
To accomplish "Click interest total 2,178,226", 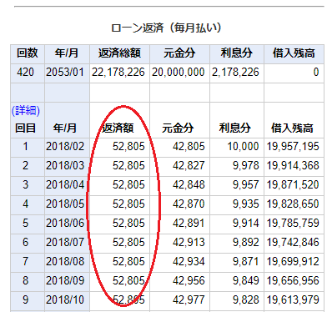I will click(x=235, y=73).
